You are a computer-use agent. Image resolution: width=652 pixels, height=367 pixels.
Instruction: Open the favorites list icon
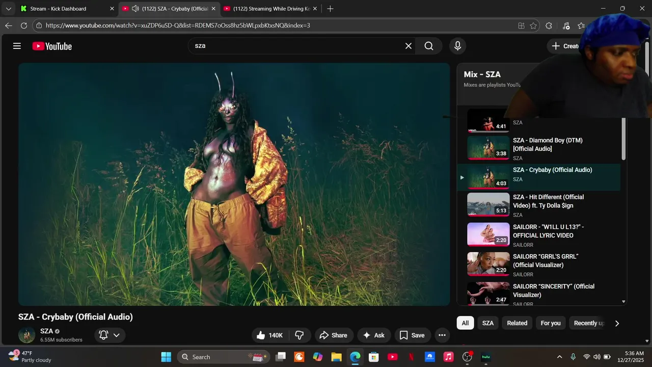(x=582, y=25)
